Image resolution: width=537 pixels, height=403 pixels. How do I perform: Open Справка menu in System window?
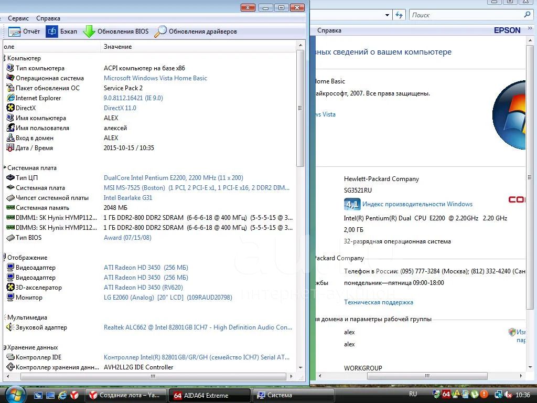click(329, 30)
